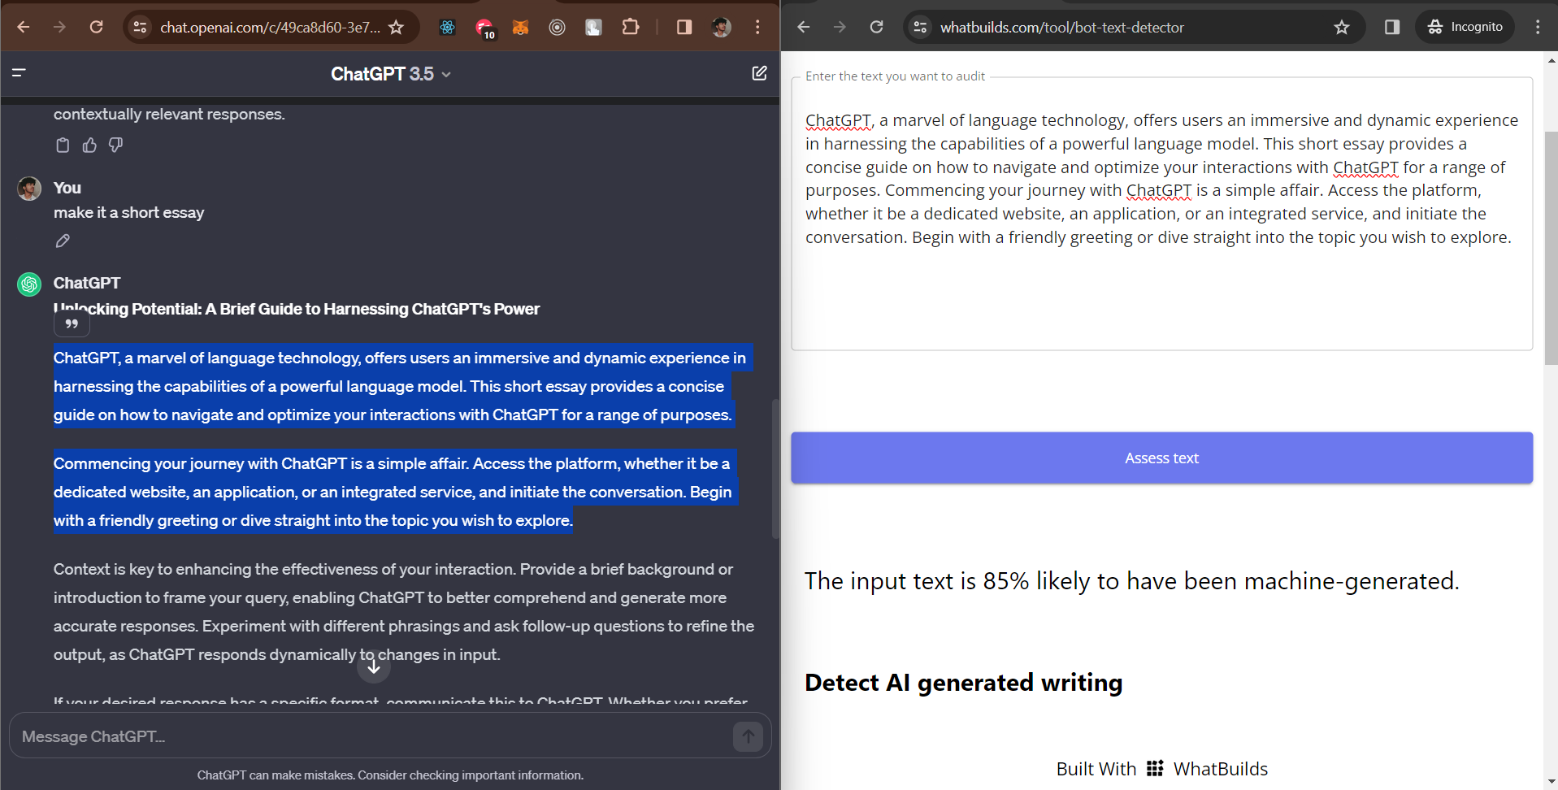1558x790 pixels.
Task: Open the three-dot Chrome menu in ChatGPT window
Action: click(757, 27)
